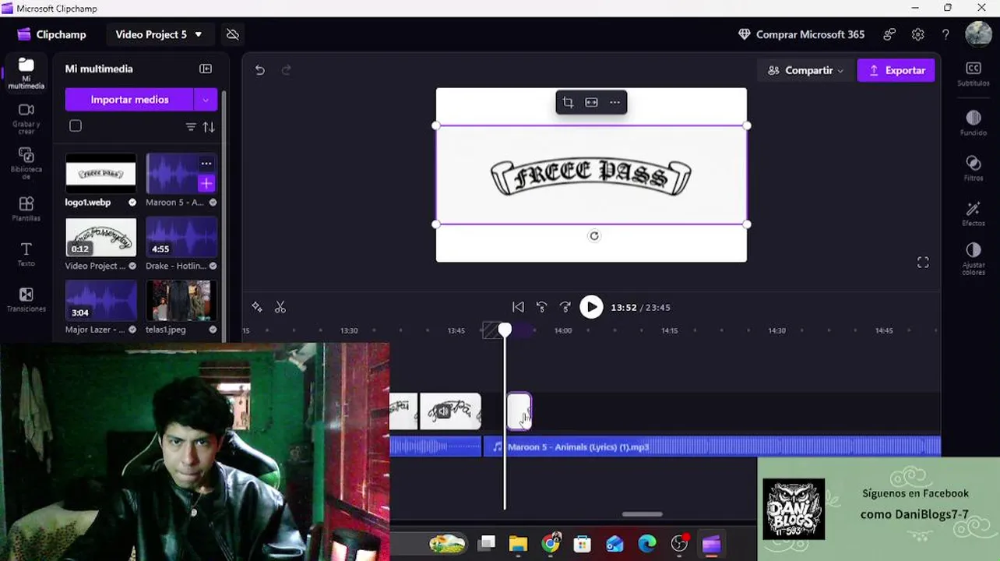Viewport: 1000px width, 561px height.
Task: Open the user profile avatar
Action: pos(978,34)
